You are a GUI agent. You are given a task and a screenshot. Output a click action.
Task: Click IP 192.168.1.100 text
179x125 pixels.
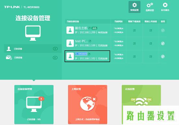click(x=85, y=45)
